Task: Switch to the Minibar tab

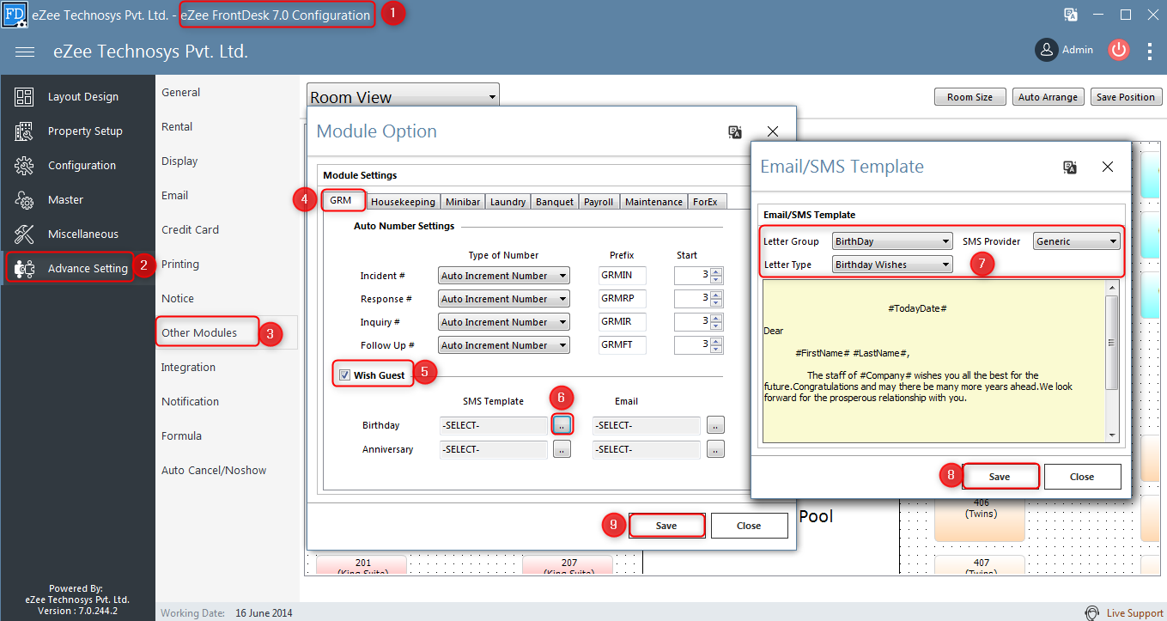Action: pyautogui.click(x=463, y=202)
